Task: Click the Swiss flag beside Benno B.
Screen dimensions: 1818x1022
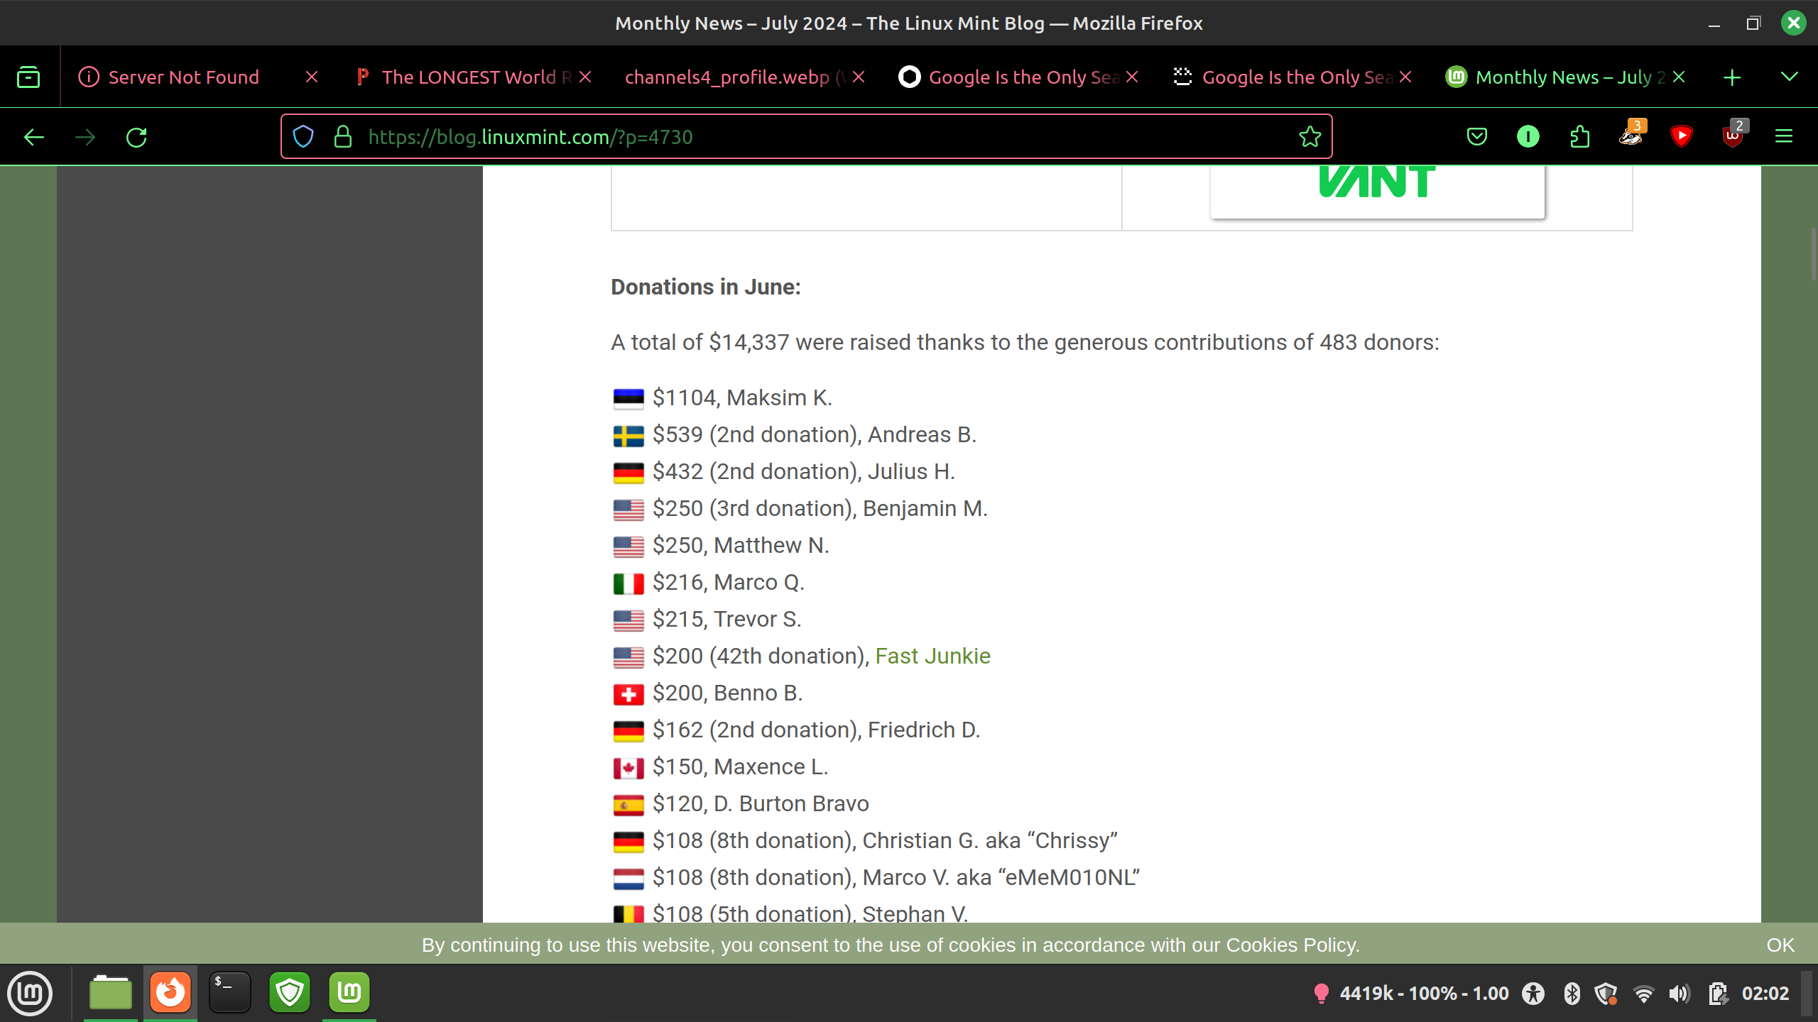Action: coord(628,693)
